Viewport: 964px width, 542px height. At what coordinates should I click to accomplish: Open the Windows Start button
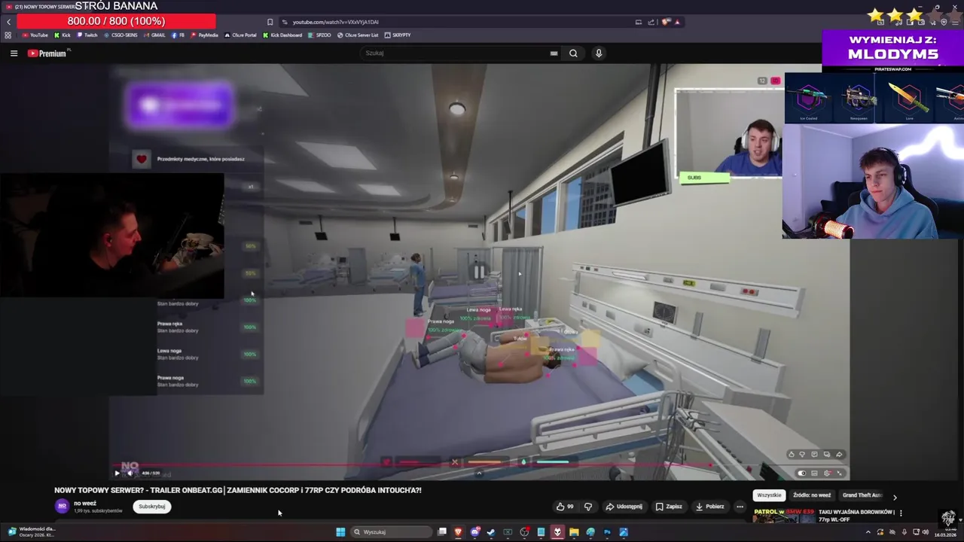coord(340,532)
